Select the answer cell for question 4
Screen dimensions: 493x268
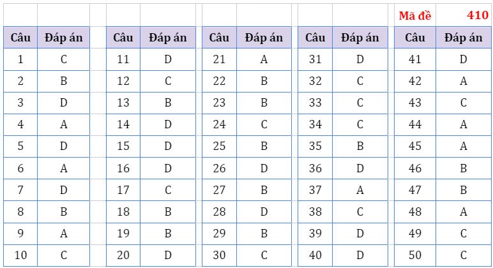pyautogui.click(x=64, y=124)
